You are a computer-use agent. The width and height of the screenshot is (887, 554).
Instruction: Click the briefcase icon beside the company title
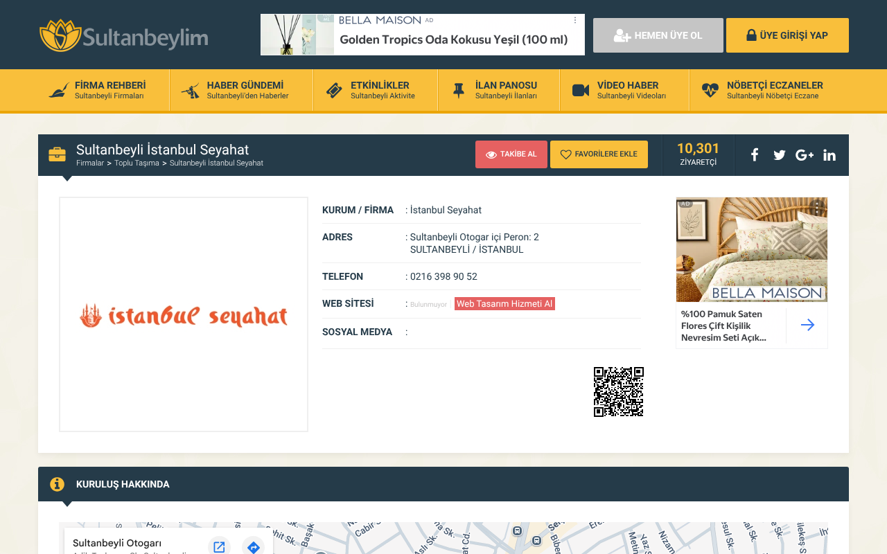click(57, 154)
